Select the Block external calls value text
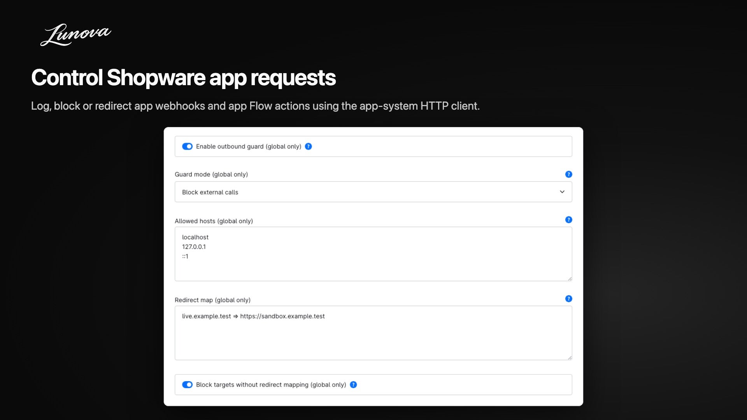The height and width of the screenshot is (420, 747). point(210,192)
